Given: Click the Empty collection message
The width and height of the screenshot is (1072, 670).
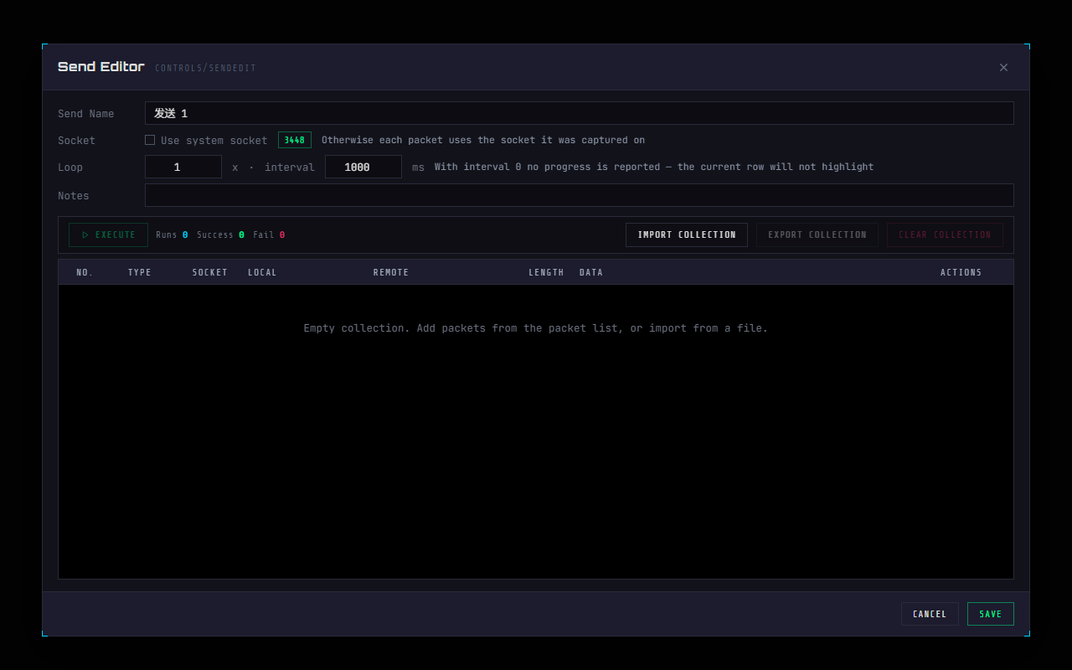Looking at the screenshot, I should (536, 328).
